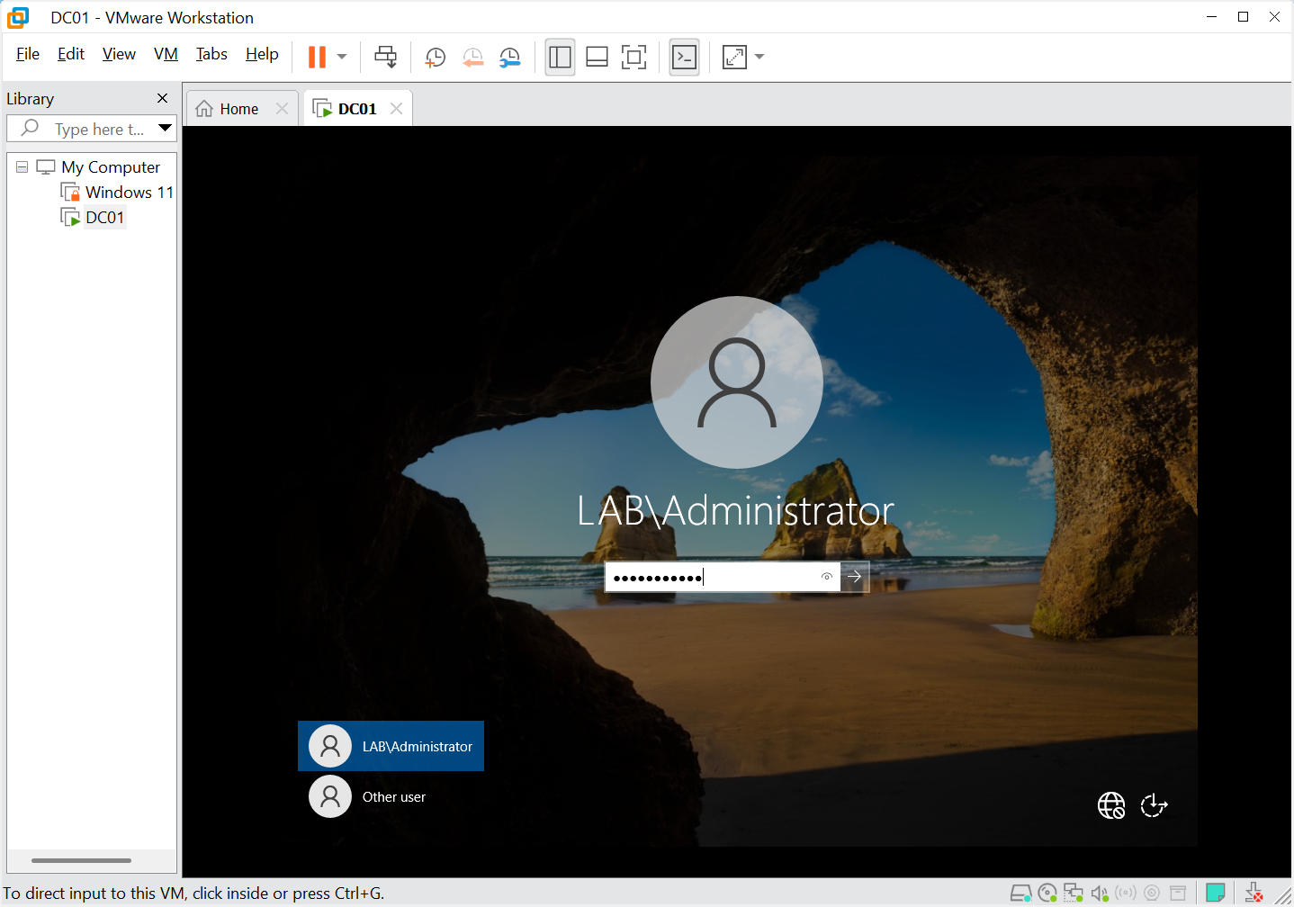
Task: Collapse the My Computer tree node
Action: coord(22,167)
